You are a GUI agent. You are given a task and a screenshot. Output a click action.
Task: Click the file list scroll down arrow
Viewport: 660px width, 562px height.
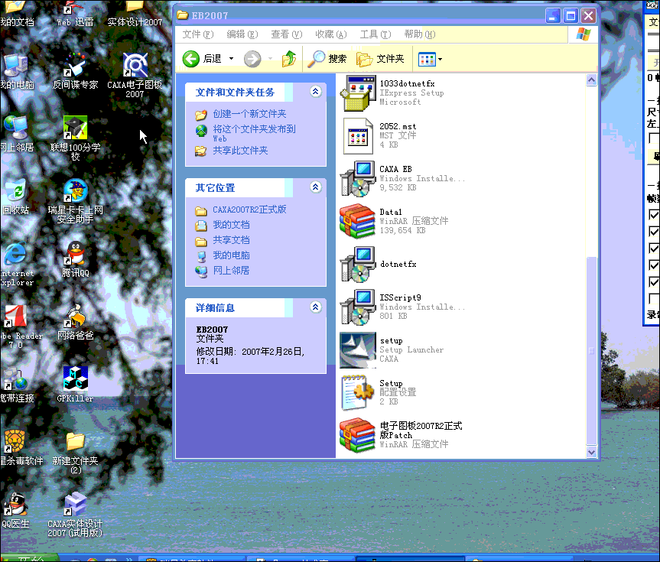pyautogui.click(x=591, y=452)
